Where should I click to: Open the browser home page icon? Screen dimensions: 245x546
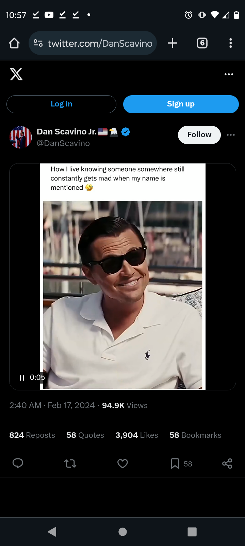tap(14, 43)
